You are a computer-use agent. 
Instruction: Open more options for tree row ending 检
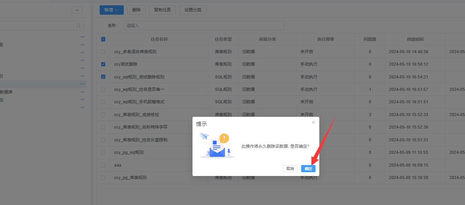[82, 100]
